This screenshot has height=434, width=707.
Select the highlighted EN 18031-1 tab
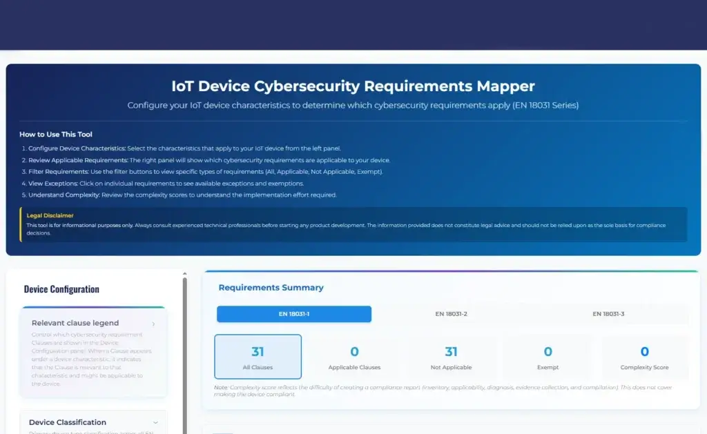294,313
